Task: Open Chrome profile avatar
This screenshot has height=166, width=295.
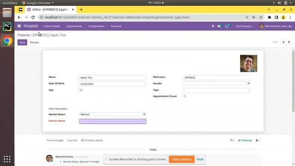Action: [x=283, y=18]
